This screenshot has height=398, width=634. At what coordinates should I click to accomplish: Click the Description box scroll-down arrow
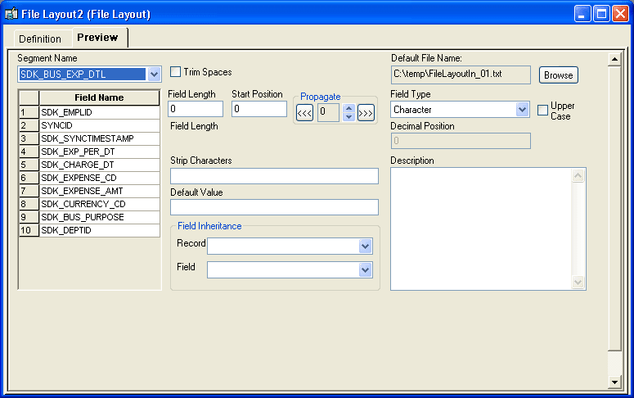click(x=578, y=283)
